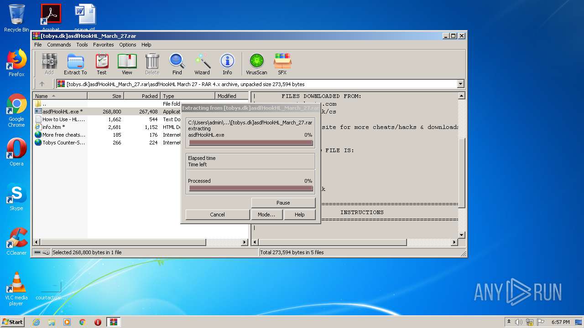Click comment pane scroll-up arrow
This screenshot has height=328, width=584.
pyautogui.click(x=461, y=96)
